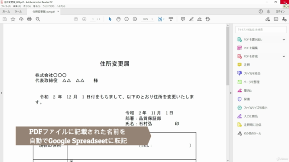This screenshot has height=162, width=289.
Task: Click the tools search field
Action: point(261,30)
